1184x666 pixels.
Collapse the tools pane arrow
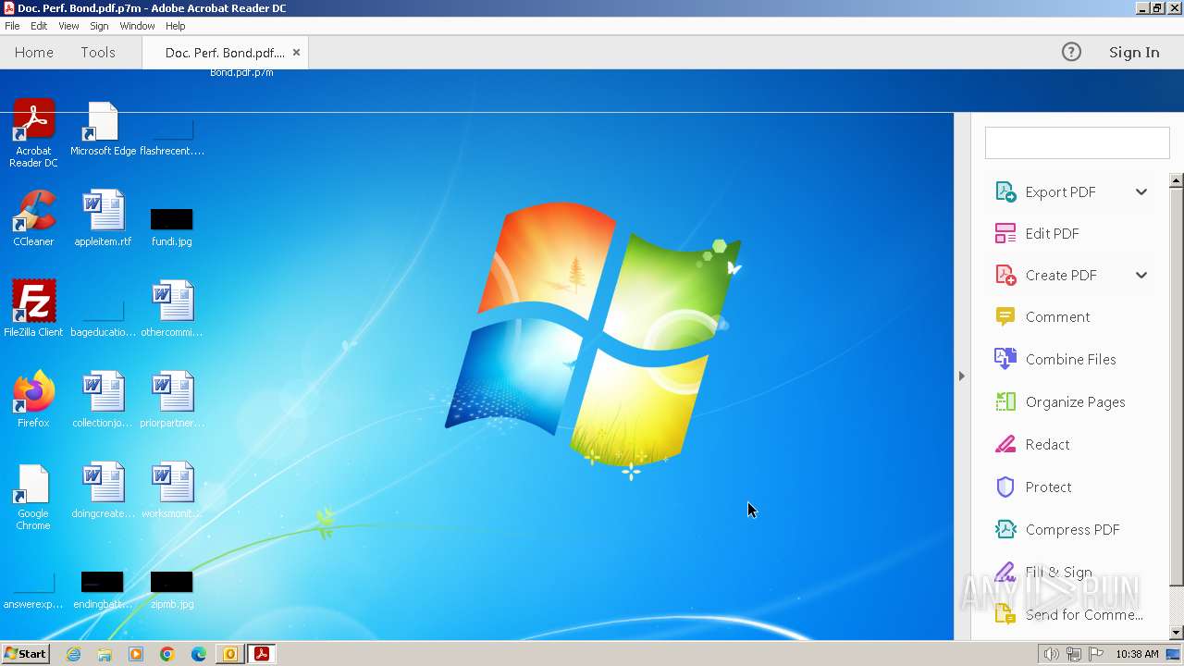coord(962,376)
